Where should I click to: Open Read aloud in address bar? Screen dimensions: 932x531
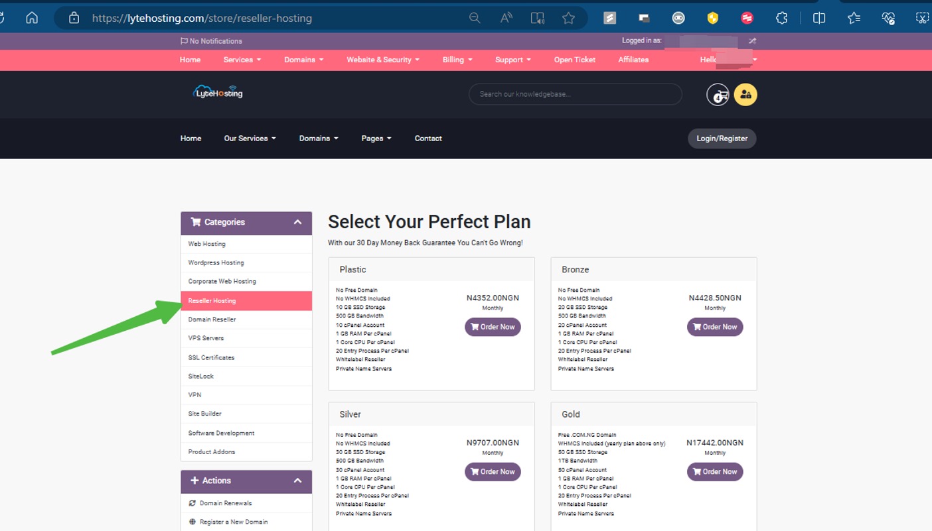tap(506, 18)
